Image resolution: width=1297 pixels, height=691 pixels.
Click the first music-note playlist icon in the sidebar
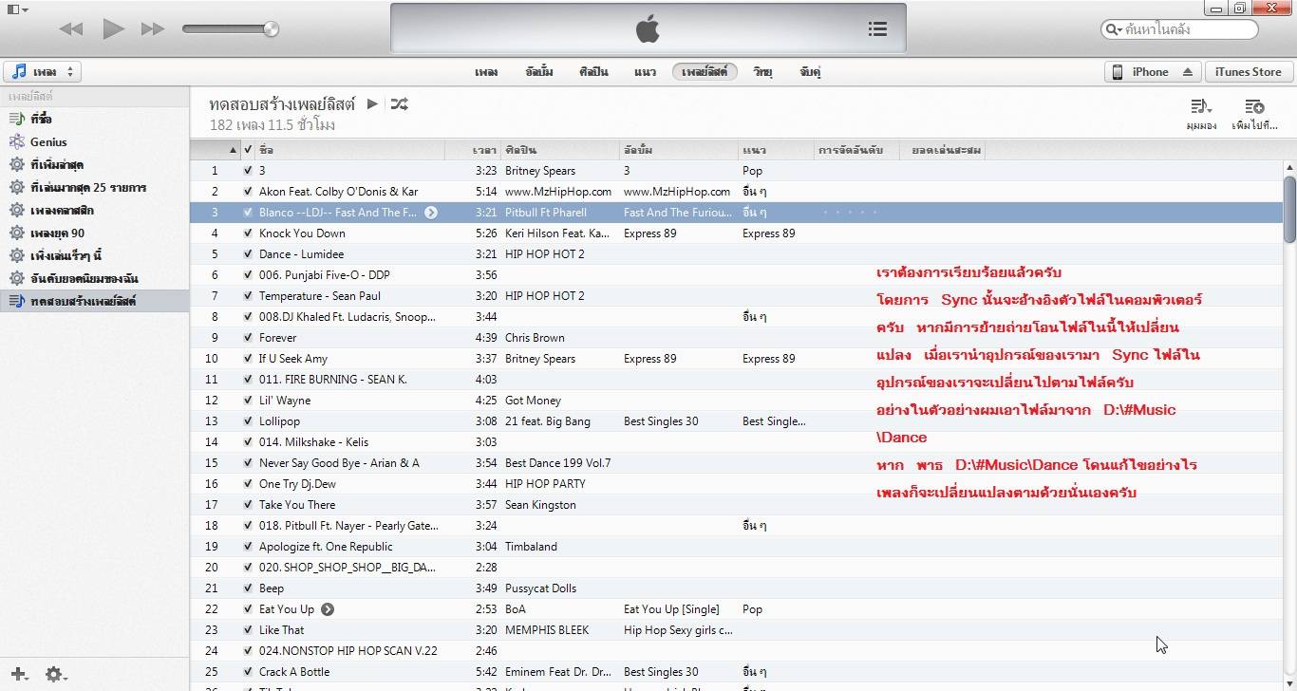[x=16, y=120]
